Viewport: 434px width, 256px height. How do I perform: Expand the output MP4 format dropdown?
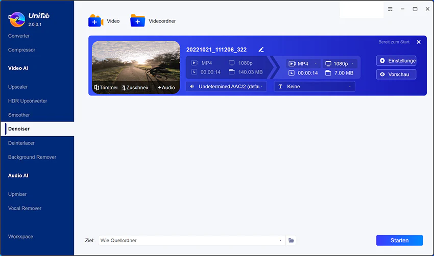(303, 64)
